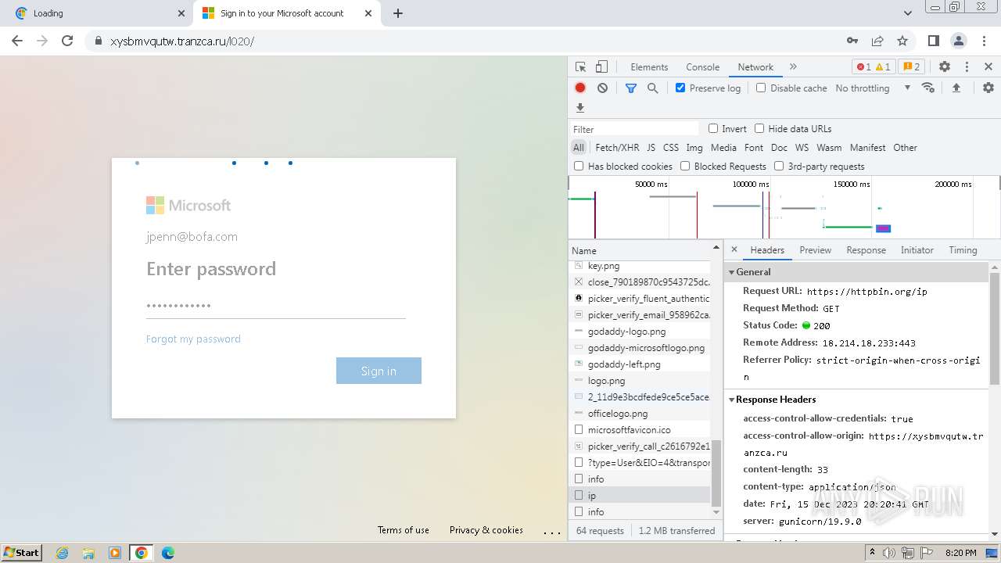
Task: Collapse the General section
Action: click(x=732, y=272)
